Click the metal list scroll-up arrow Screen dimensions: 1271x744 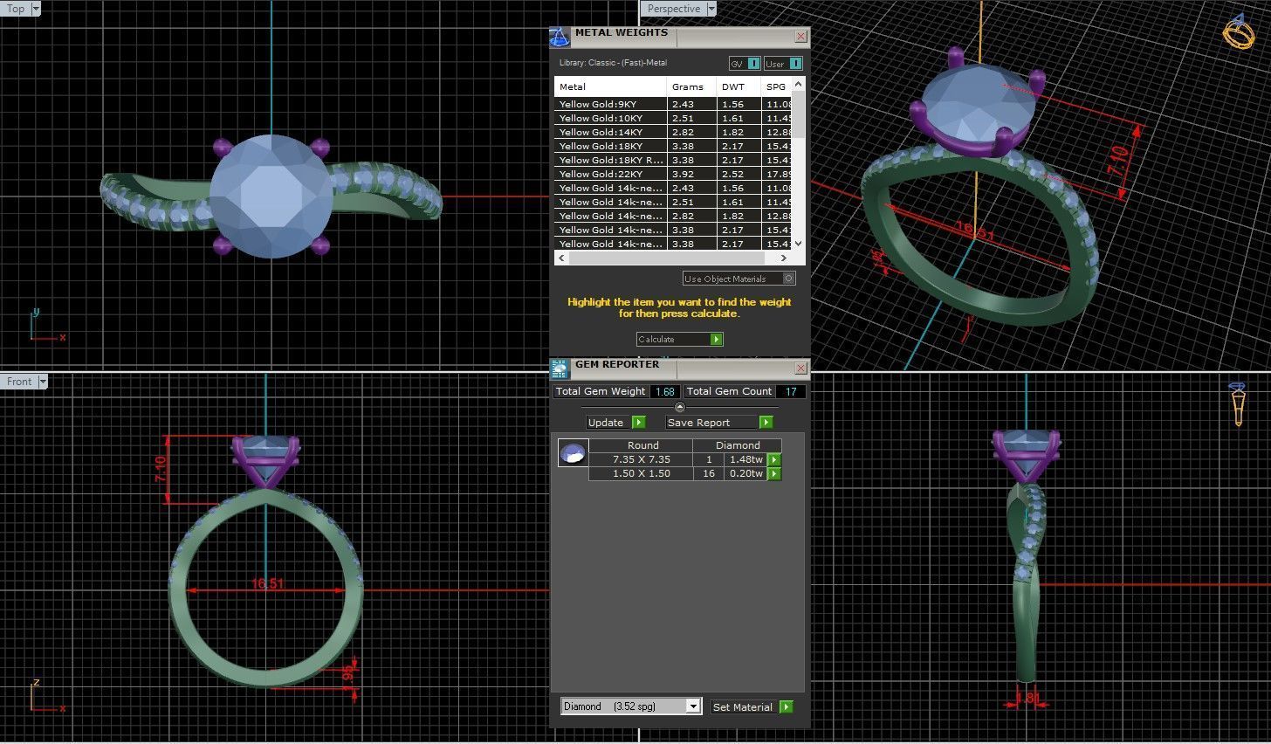pyautogui.click(x=798, y=84)
